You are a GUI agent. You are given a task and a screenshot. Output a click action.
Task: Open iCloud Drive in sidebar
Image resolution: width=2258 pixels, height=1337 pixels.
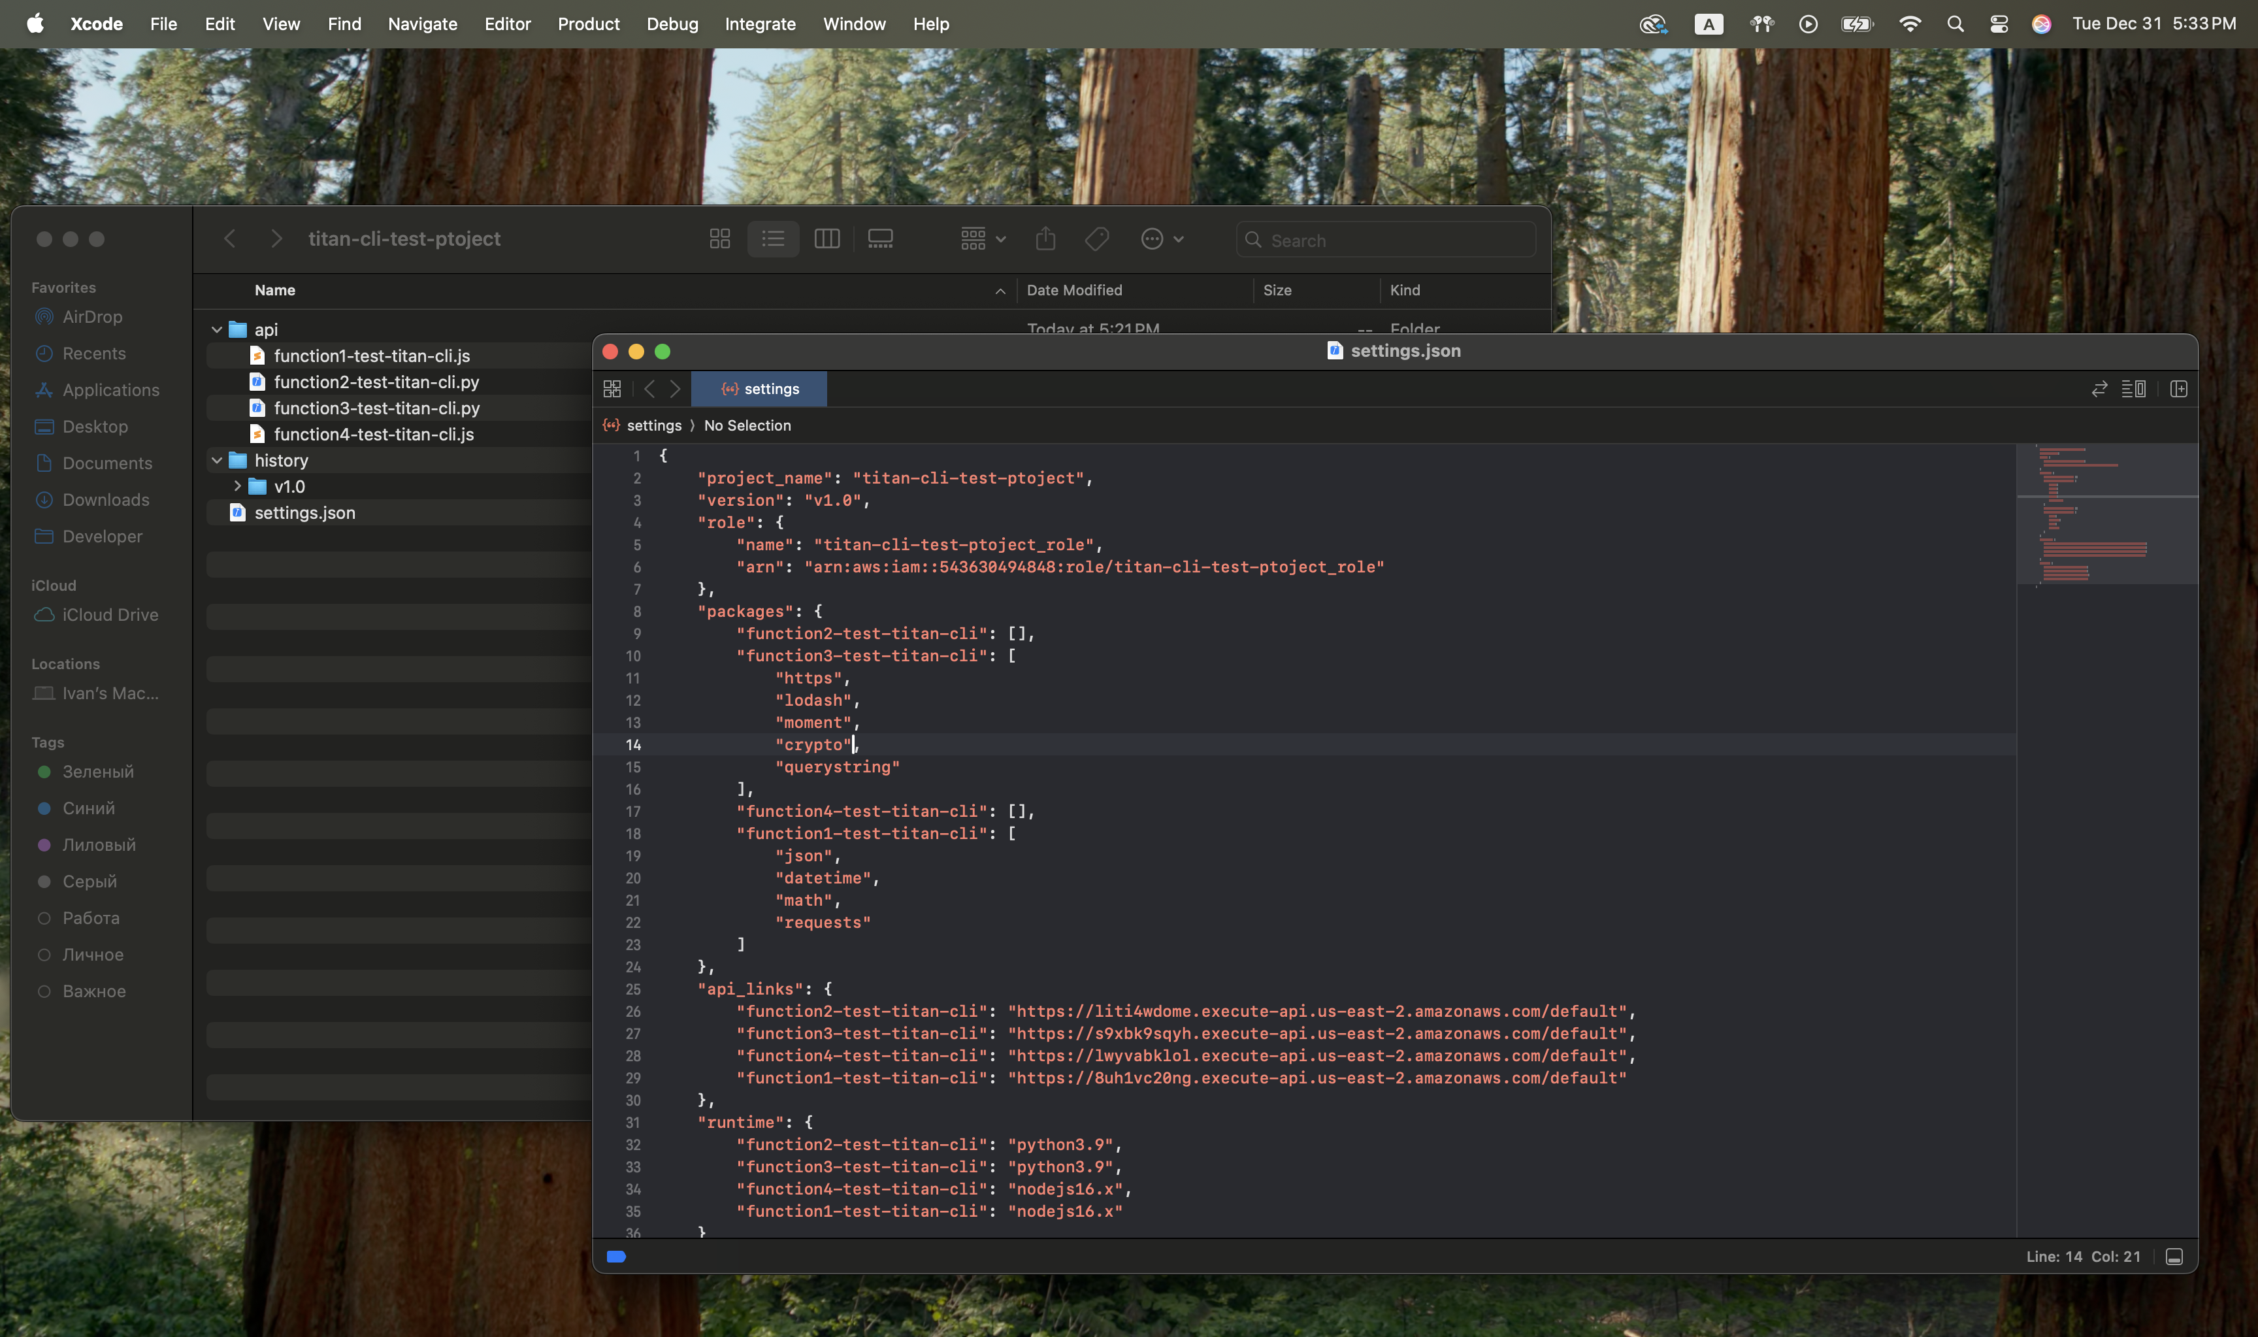110,614
